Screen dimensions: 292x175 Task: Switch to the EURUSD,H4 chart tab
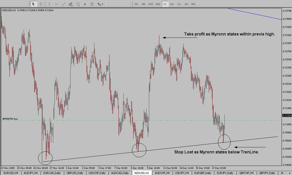pyautogui.click(x=11, y=173)
